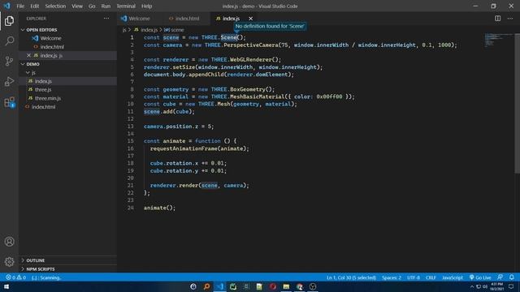This screenshot has width=520, height=292.
Task: Open the Selection menu
Action: pyautogui.click(x=55, y=6)
